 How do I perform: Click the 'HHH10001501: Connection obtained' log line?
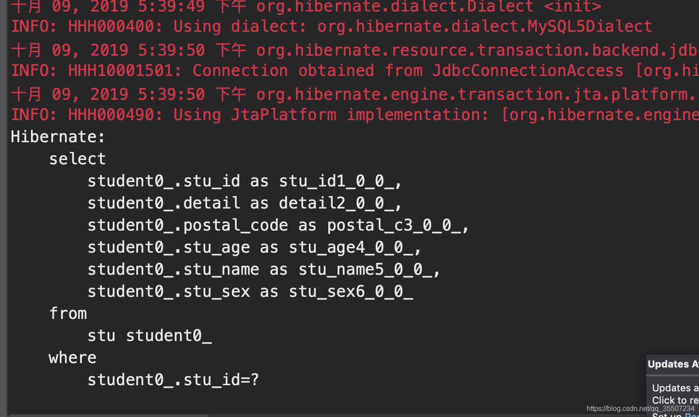[x=355, y=71]
